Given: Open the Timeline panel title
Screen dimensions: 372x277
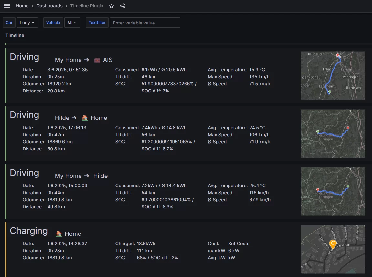Looking at the screenshot, I should coord(15,35).
